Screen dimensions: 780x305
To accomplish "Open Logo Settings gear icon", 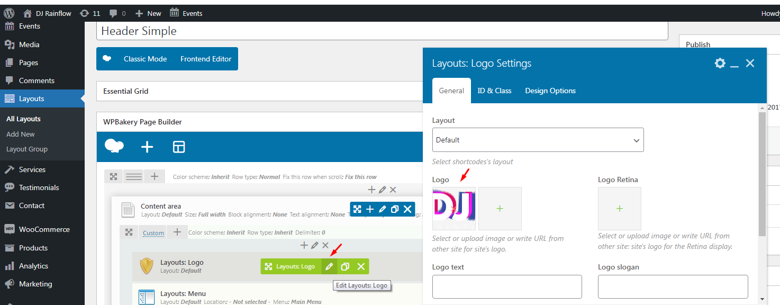I will coord(720,63).
